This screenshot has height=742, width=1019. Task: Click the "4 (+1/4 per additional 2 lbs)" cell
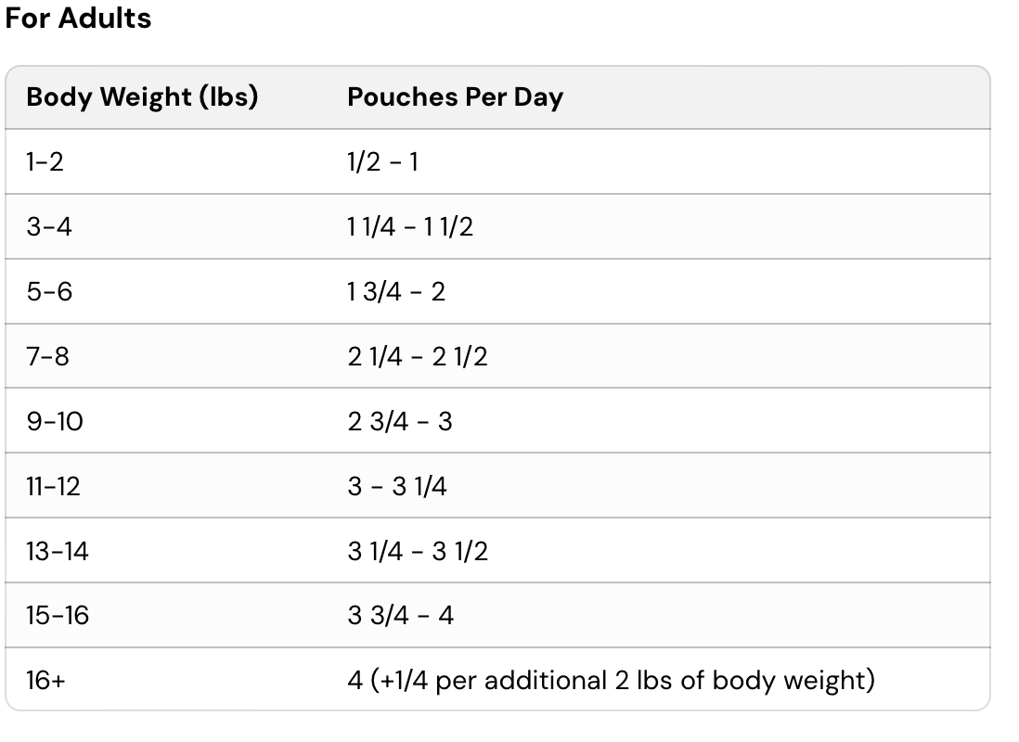(611, 681)
